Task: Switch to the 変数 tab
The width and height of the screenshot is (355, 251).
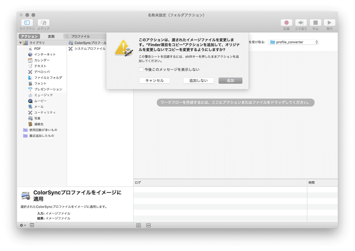Action: 51,36
